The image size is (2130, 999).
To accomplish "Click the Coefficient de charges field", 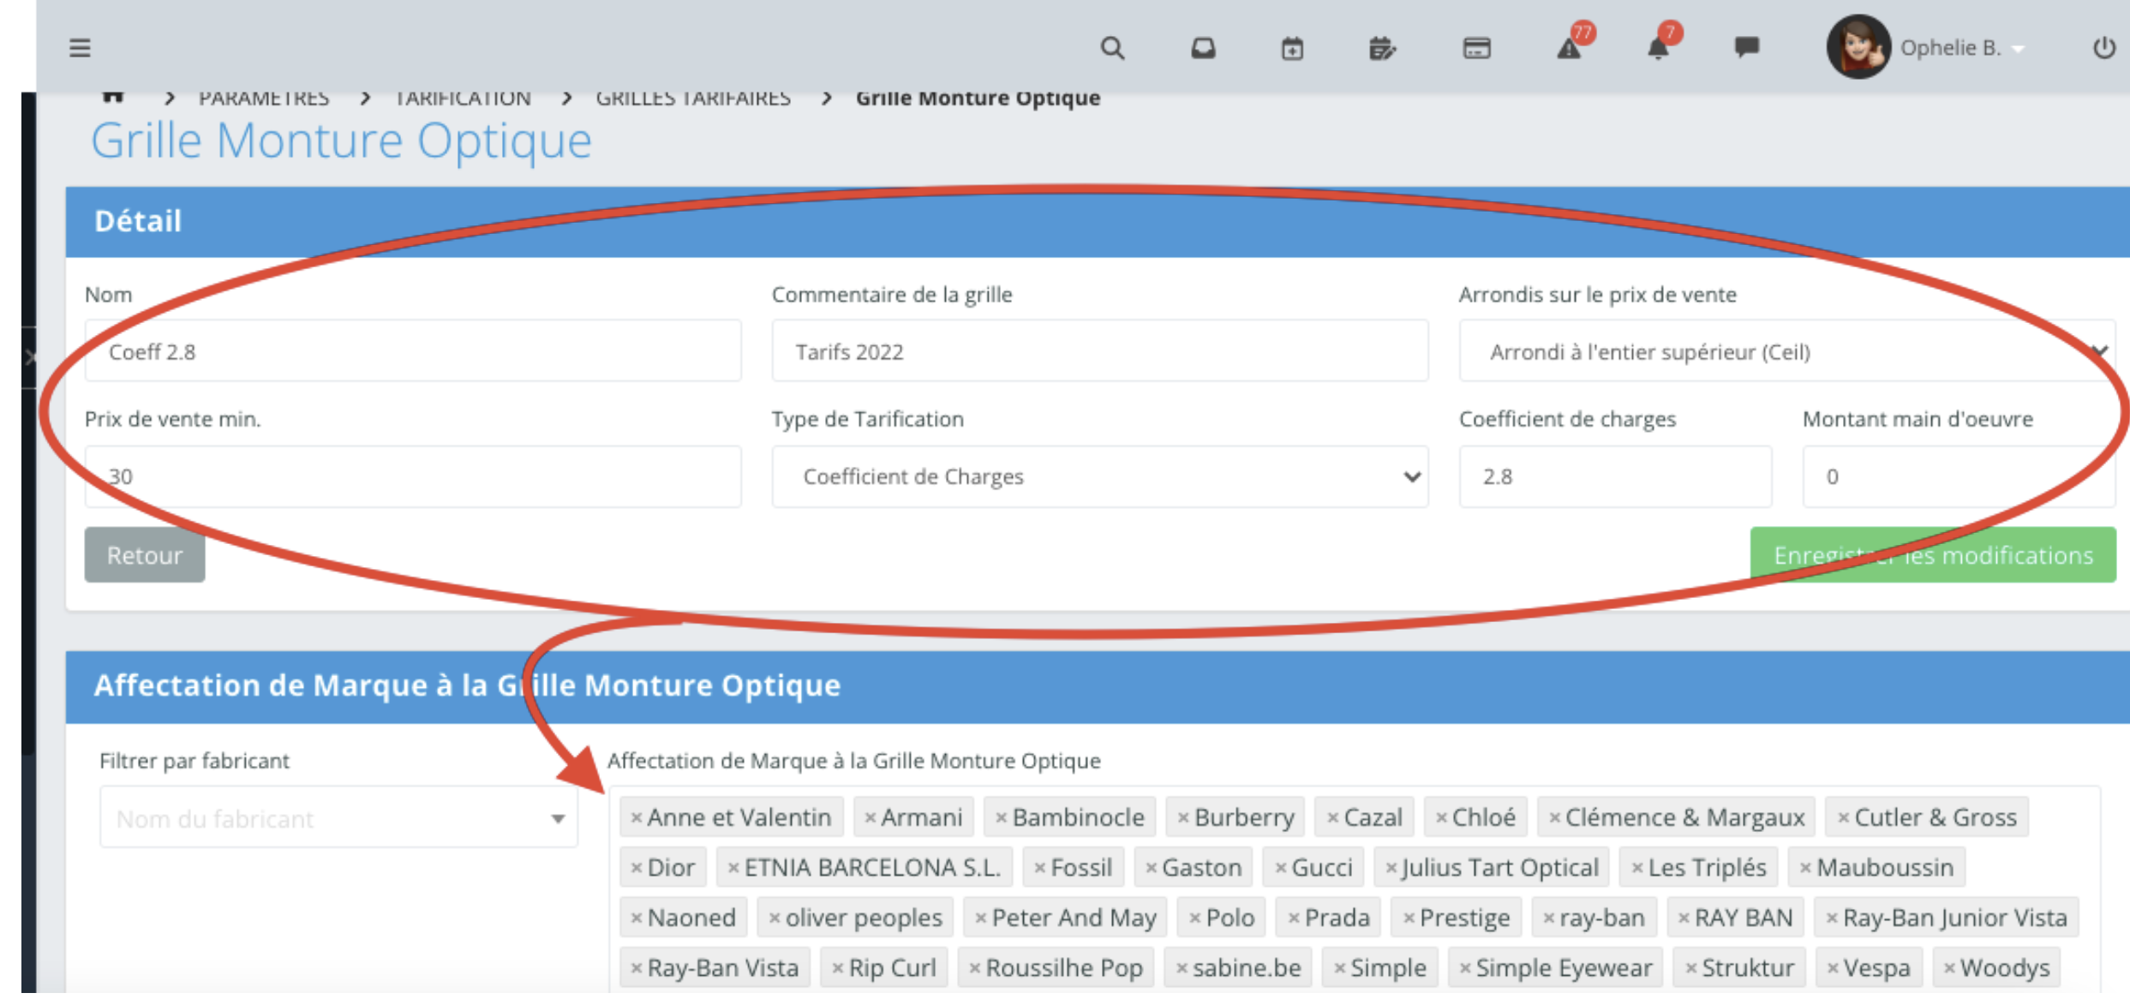I will (1614, 476).
